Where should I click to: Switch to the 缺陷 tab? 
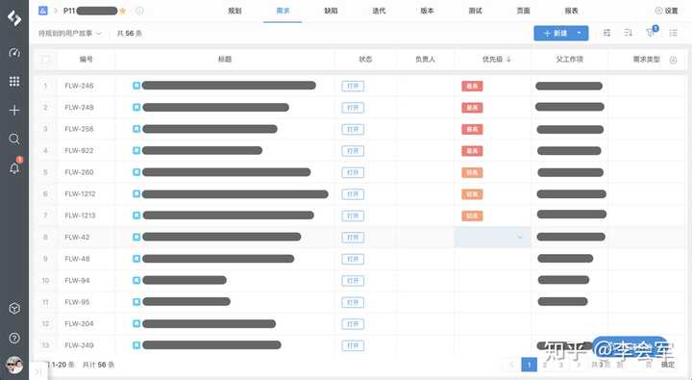[331, 11]
